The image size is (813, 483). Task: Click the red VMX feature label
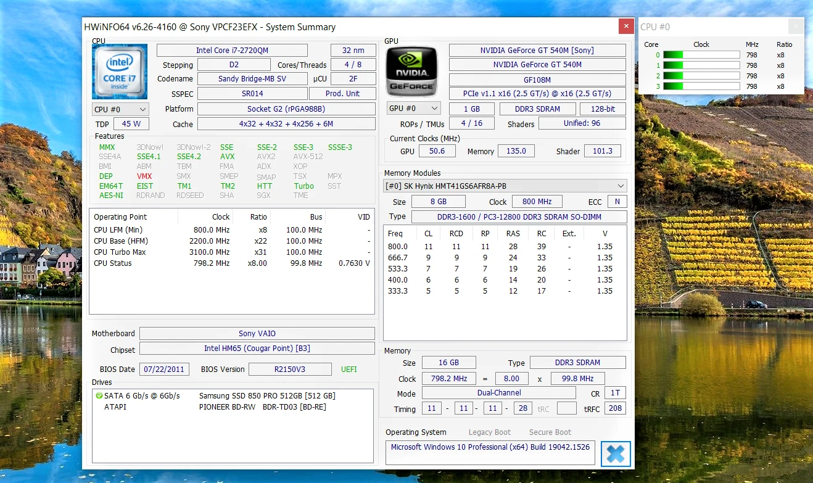(x=144, y=176)
